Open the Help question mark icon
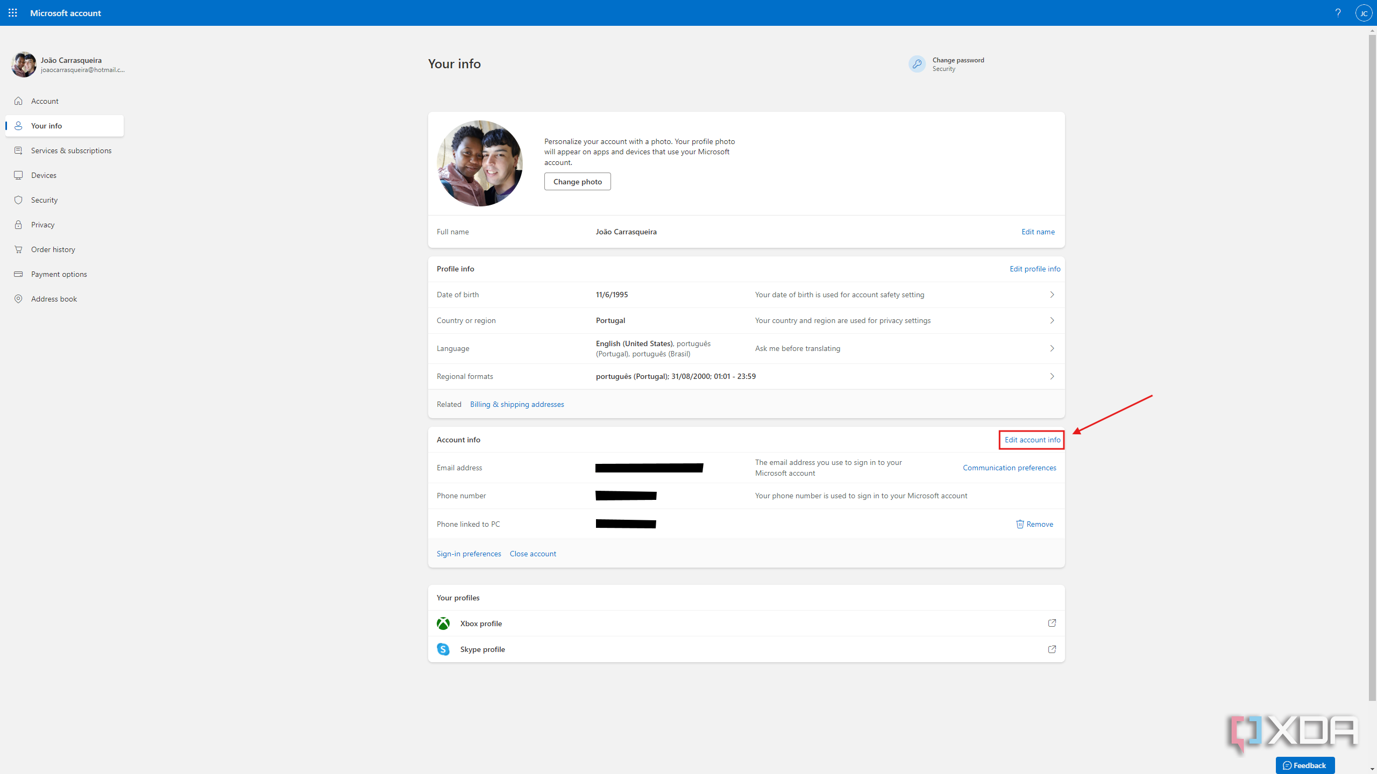This screenshot has height=774, width=1377. (1338, 13)
